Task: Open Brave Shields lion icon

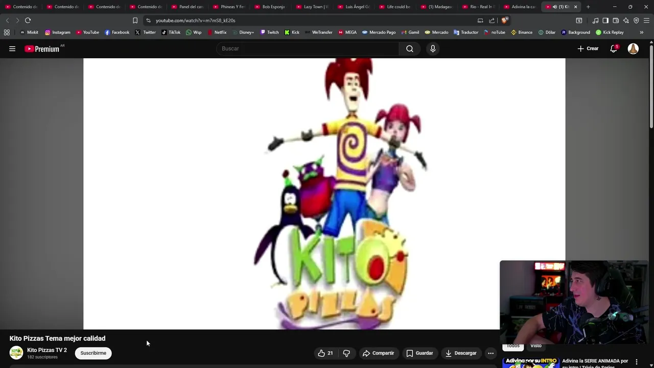Action: pyautogui.click(x=504, y=20)
